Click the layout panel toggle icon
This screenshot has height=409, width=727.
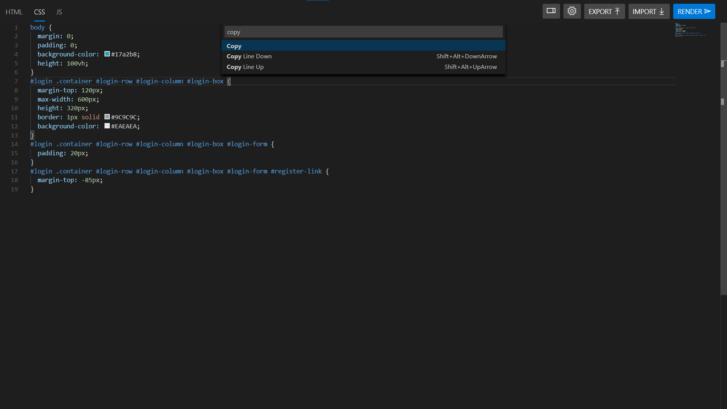click(551, 11)
